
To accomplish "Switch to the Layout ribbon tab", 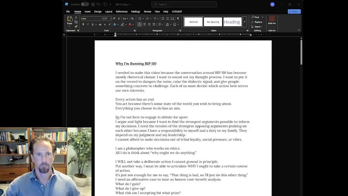I will click(109, 12).
